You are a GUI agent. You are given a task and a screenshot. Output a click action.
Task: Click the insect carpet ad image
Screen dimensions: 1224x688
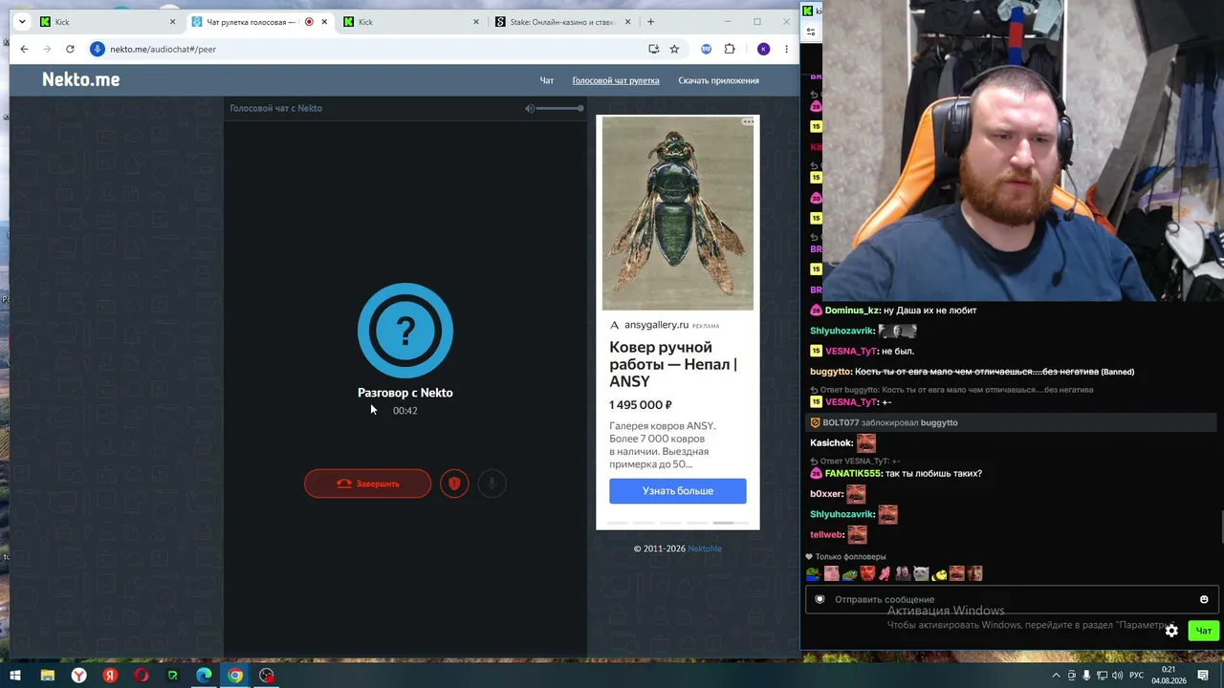click(677, 213)
